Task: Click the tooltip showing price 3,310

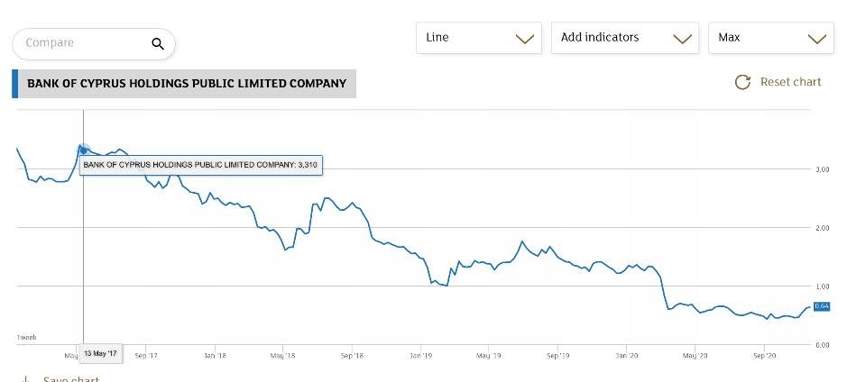Action: [200, 165]
